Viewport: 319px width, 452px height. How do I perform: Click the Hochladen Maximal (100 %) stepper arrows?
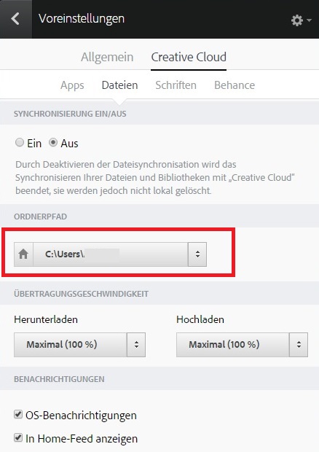(x=299, y=345)
